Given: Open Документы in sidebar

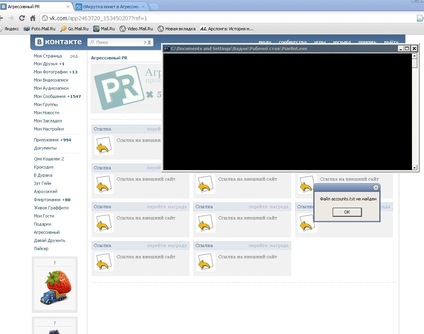Looking at the screenshot, I should [x=45, y=148].
